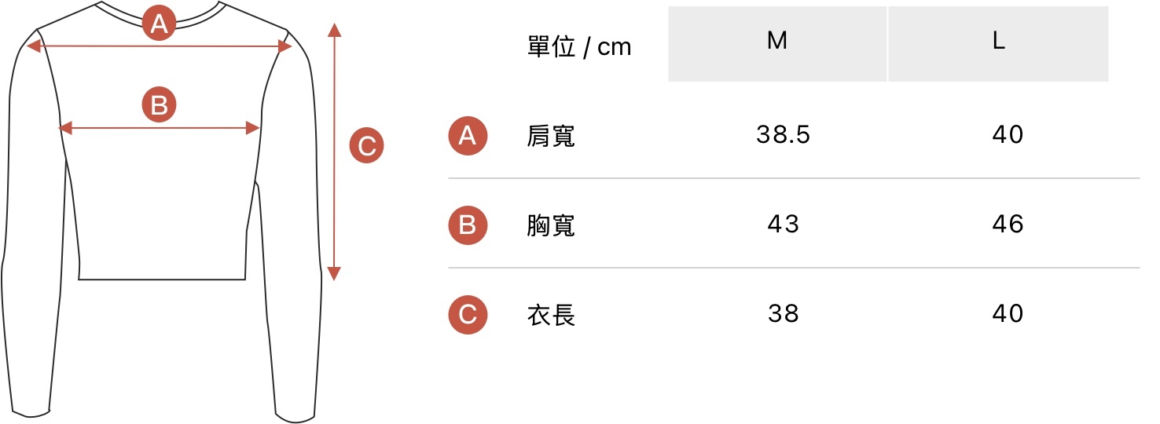Viewport: 1160px width, 424px height.
Task: Select the L size column header
Action: 998,43
